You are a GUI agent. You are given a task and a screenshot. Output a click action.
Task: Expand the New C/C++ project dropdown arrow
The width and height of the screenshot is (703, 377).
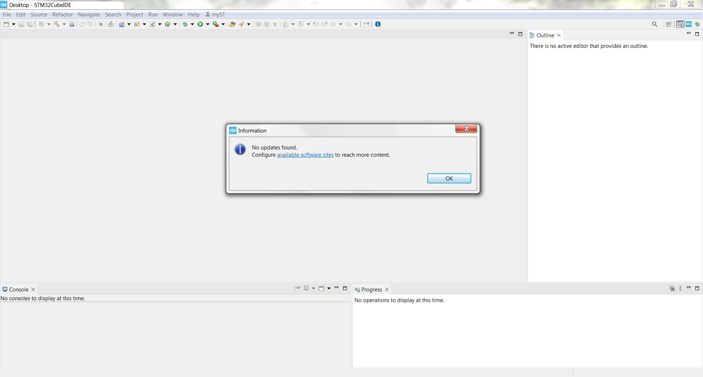pyautogui.click(x=129, y=24)
